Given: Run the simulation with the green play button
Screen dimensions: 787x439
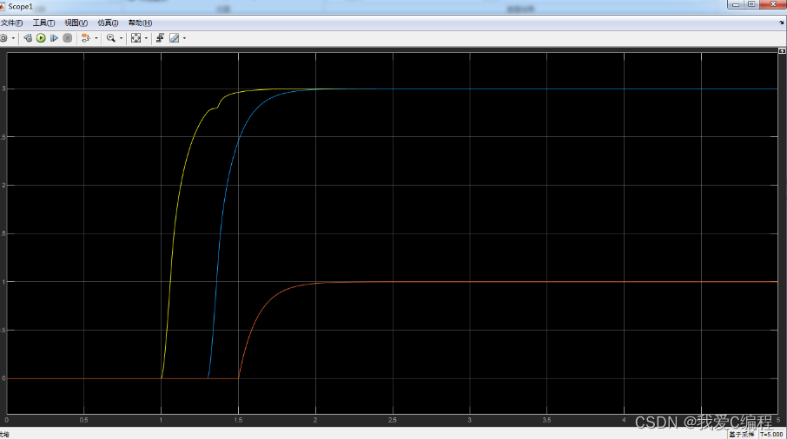Looking at the screenshot, I should click(41, 38).
